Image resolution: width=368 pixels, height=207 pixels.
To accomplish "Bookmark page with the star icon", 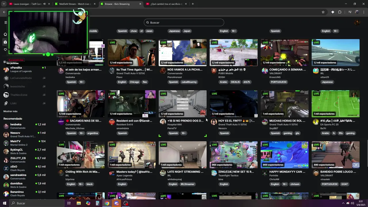I will [x=323, y=12].
